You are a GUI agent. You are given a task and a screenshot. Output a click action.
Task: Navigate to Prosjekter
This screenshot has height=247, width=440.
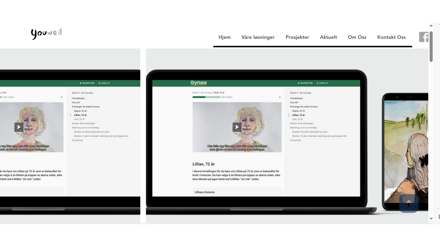click(x=297, y=37)
